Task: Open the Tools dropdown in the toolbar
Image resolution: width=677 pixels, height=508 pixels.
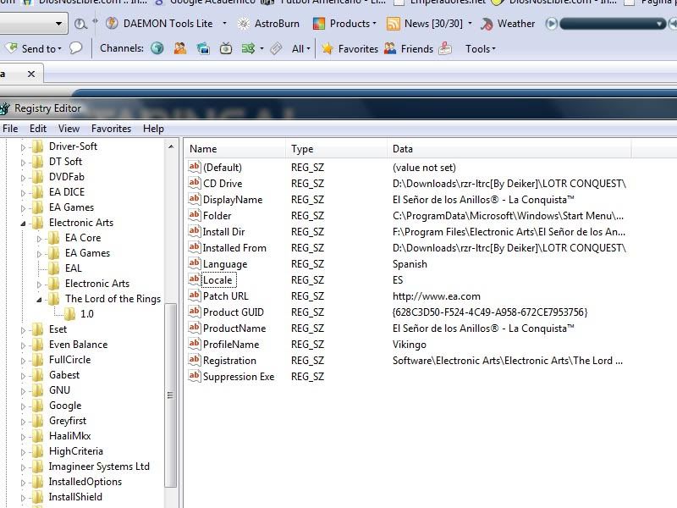Action: (480, 49)
